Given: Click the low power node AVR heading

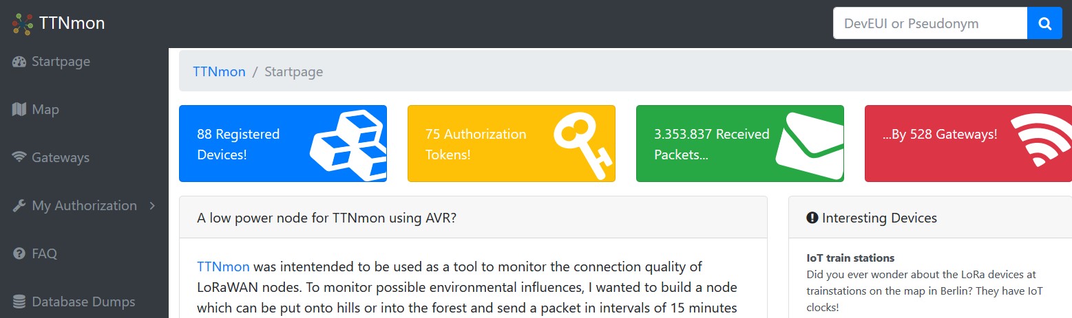Looking at the screenshot, I should coord(327,218).
